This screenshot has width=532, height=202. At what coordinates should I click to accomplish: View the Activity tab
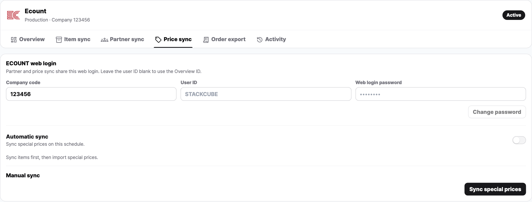tap(271, 39)
